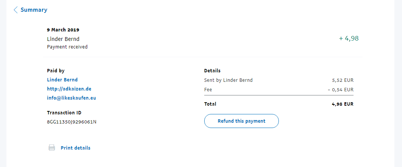Click the Details section heading
The height and width of the screenshot is (167, 402).
pos(212,70)
